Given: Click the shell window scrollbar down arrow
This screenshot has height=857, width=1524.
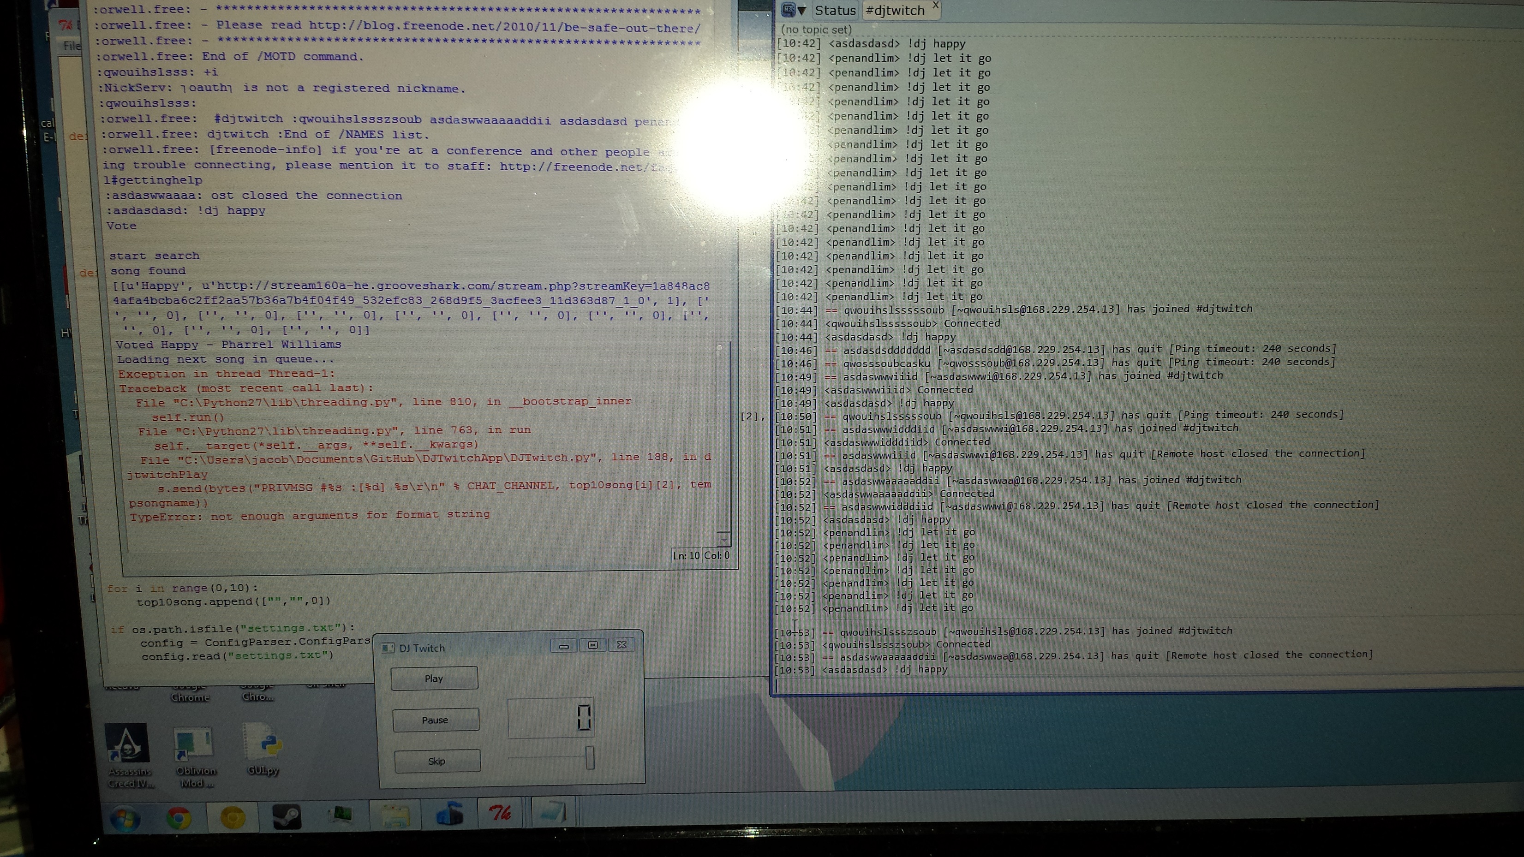Looking at the screenshot, I should [723, 538].
